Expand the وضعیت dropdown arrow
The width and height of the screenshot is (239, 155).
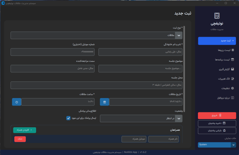(179, 119)
